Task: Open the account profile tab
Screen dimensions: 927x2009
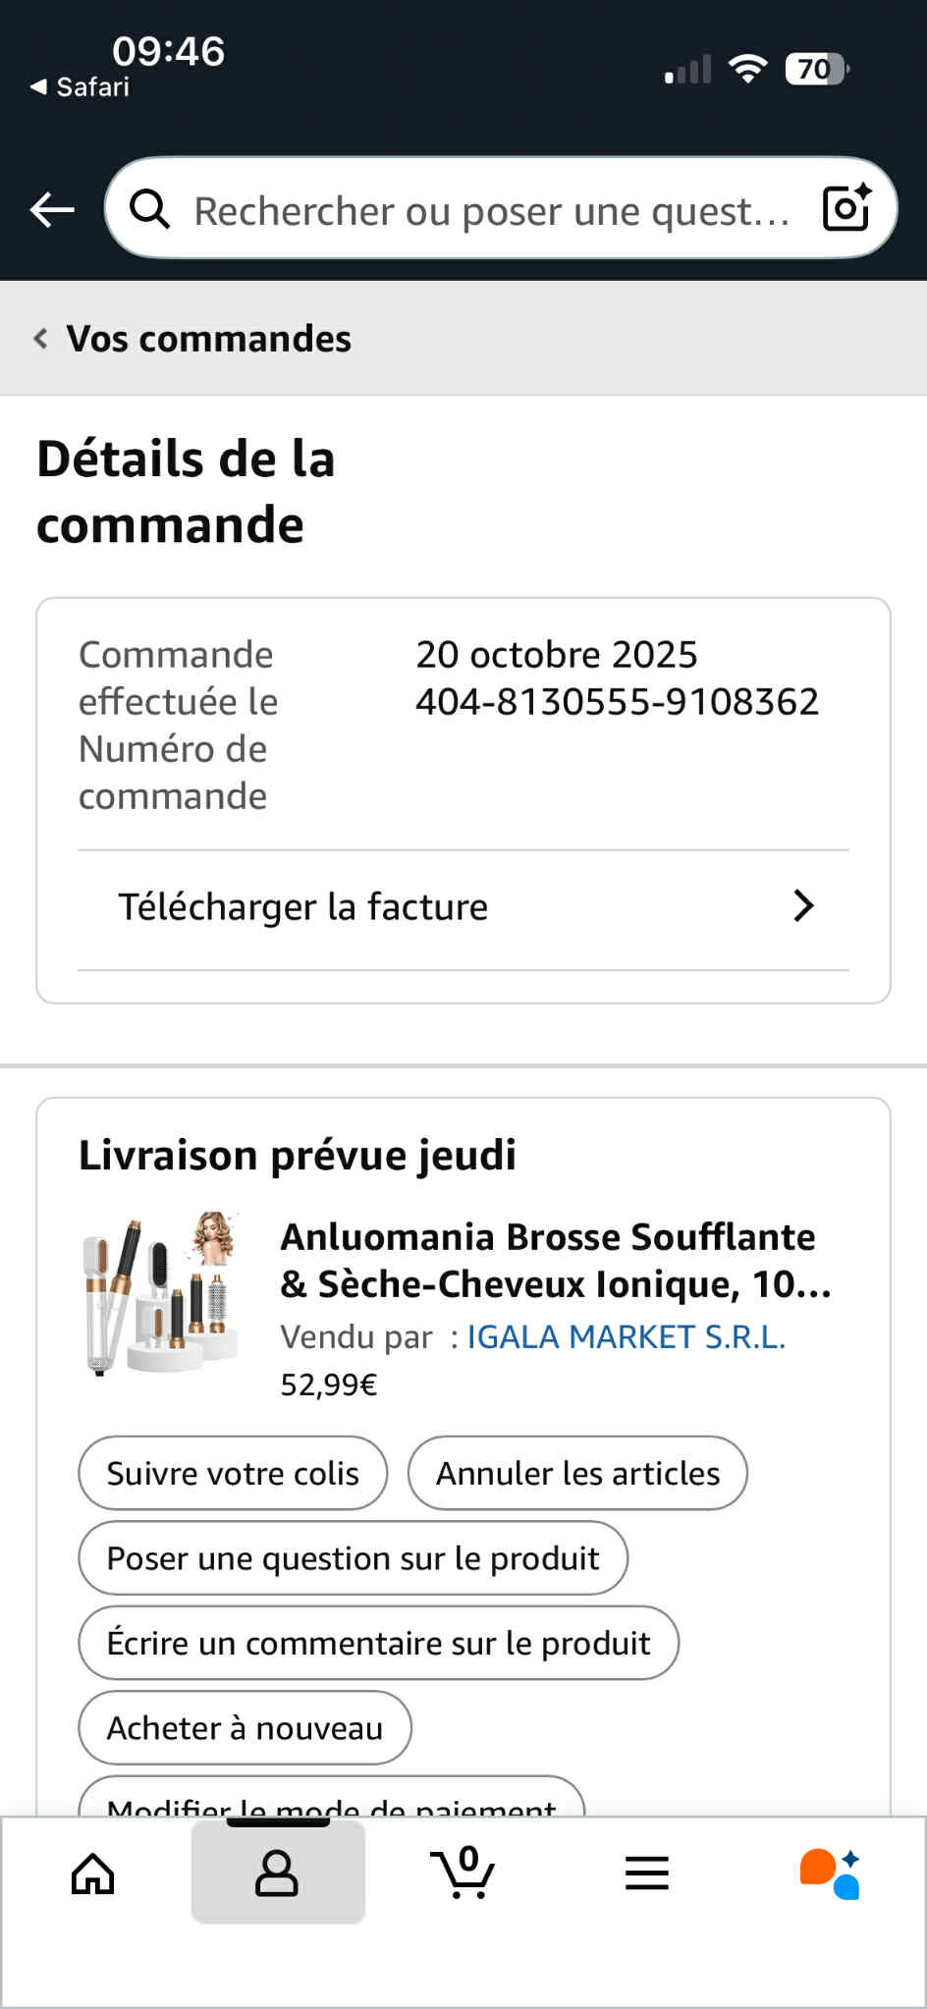Action: pyautogui.click(x=277, y=1873)
